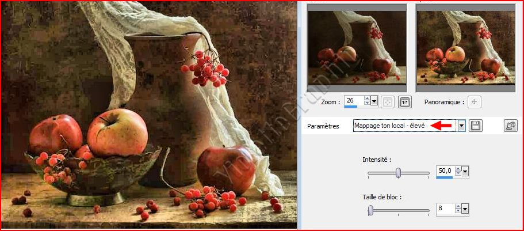Open the Paramètres preset dropdown arrow

(x=461, y=126)
